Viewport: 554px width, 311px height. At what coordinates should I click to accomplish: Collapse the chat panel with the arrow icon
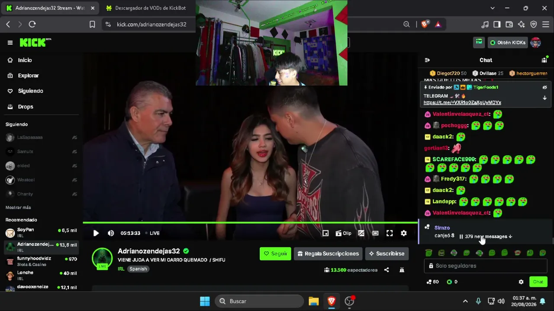(x=427, y=60)
